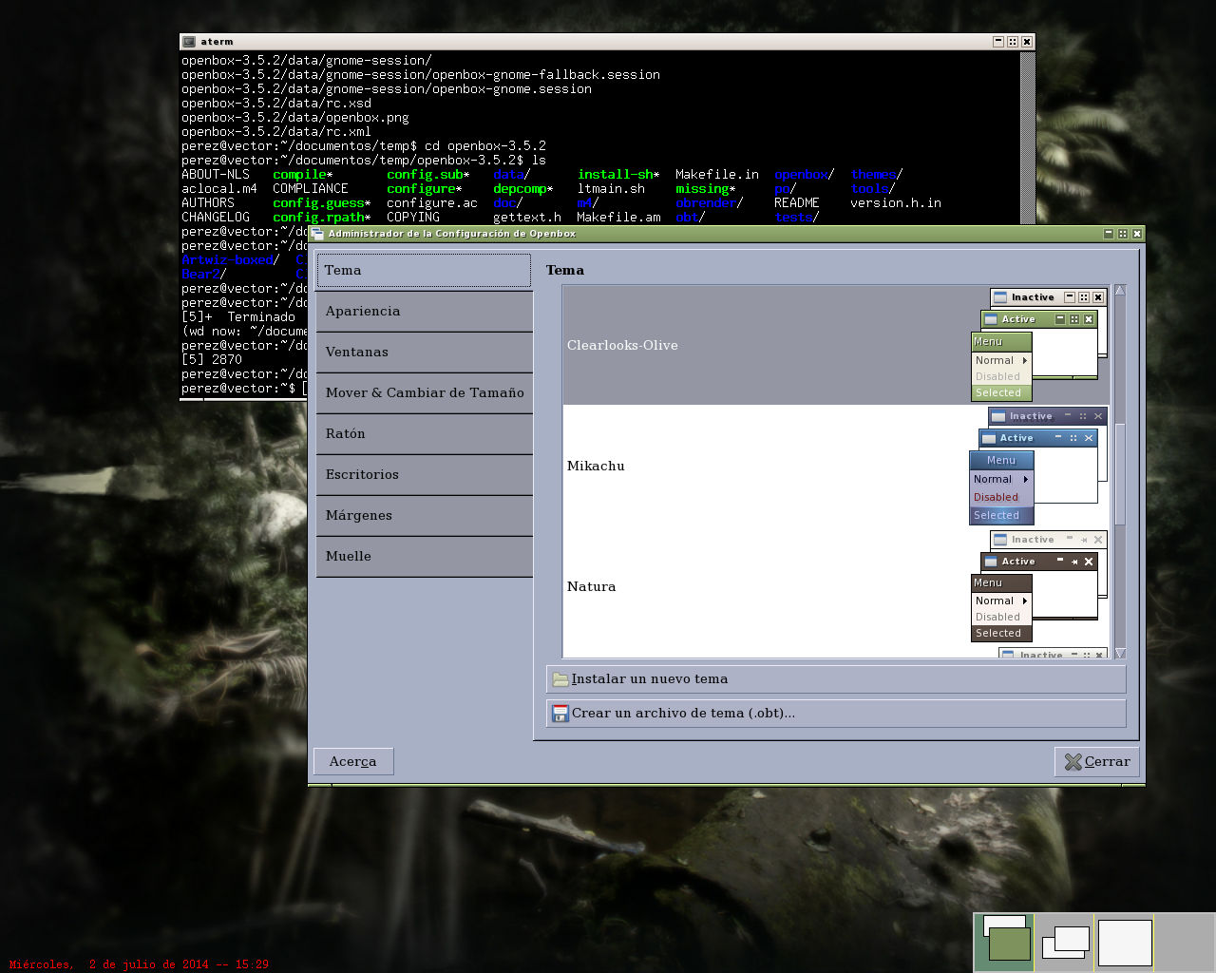Click the aterm title bar icon

click(x=189, y=42)
